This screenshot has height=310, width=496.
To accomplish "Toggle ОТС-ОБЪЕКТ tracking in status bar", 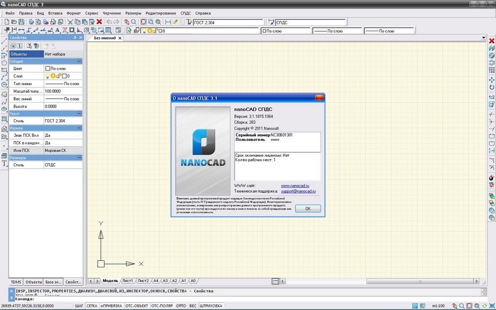I will pyautogui.click(x=137, y=306).
